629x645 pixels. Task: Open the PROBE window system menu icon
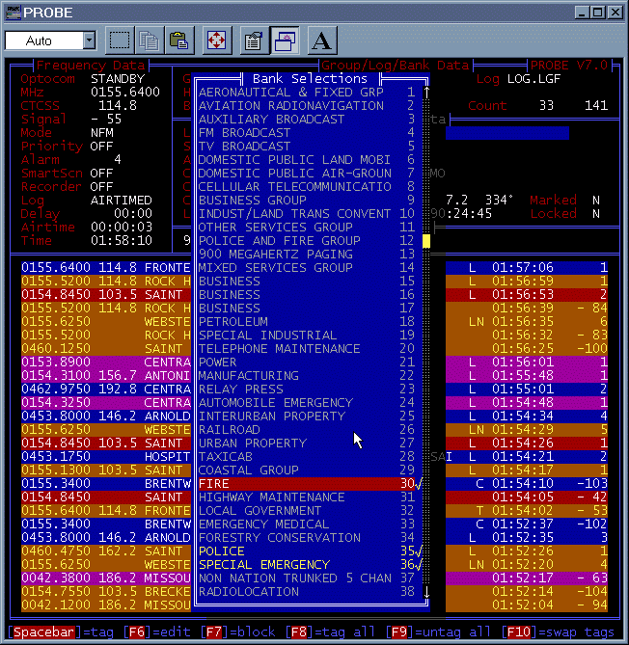(14, 13)
